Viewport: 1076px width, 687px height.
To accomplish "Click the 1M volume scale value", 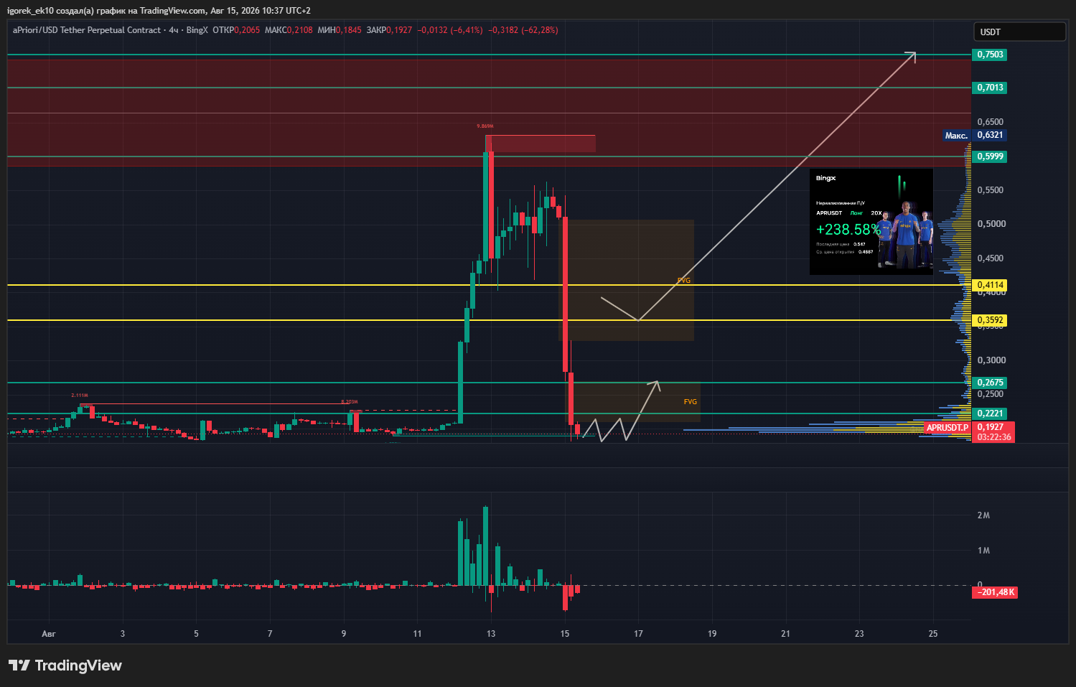I will (x=983, y=551).
